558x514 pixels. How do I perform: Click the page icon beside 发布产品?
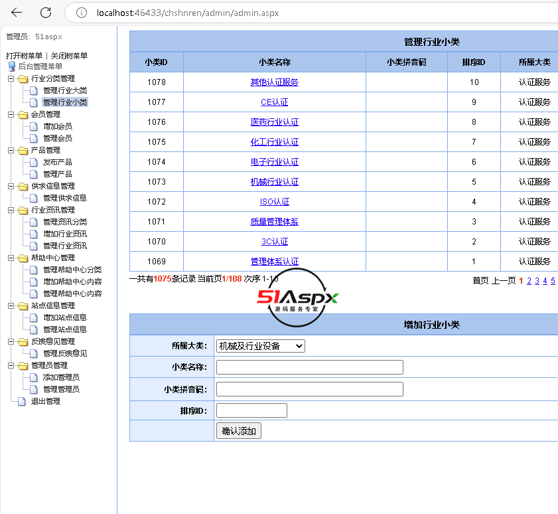(x=34, y=162)
